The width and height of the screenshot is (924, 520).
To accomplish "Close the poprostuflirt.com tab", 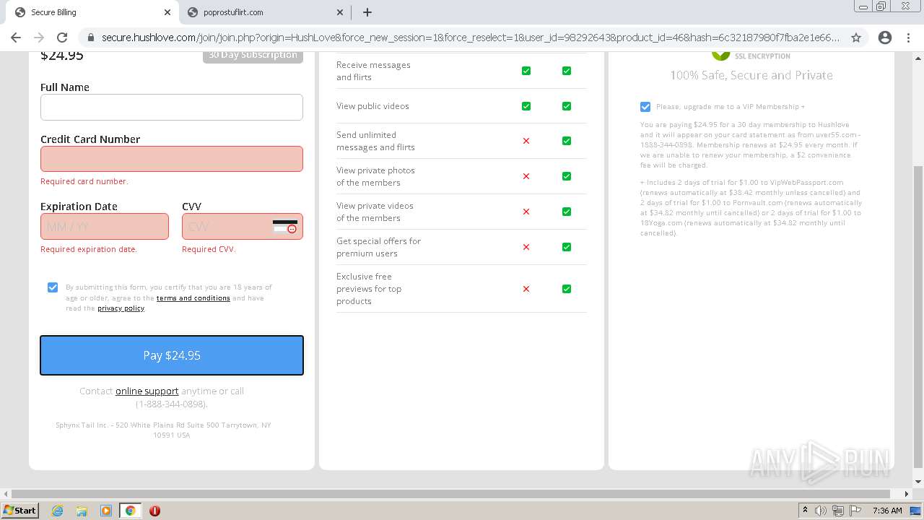I will click(340, 12).
